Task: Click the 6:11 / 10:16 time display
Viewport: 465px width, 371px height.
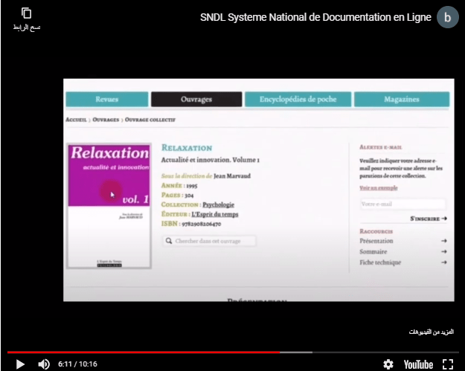Action: pos(77,364)
